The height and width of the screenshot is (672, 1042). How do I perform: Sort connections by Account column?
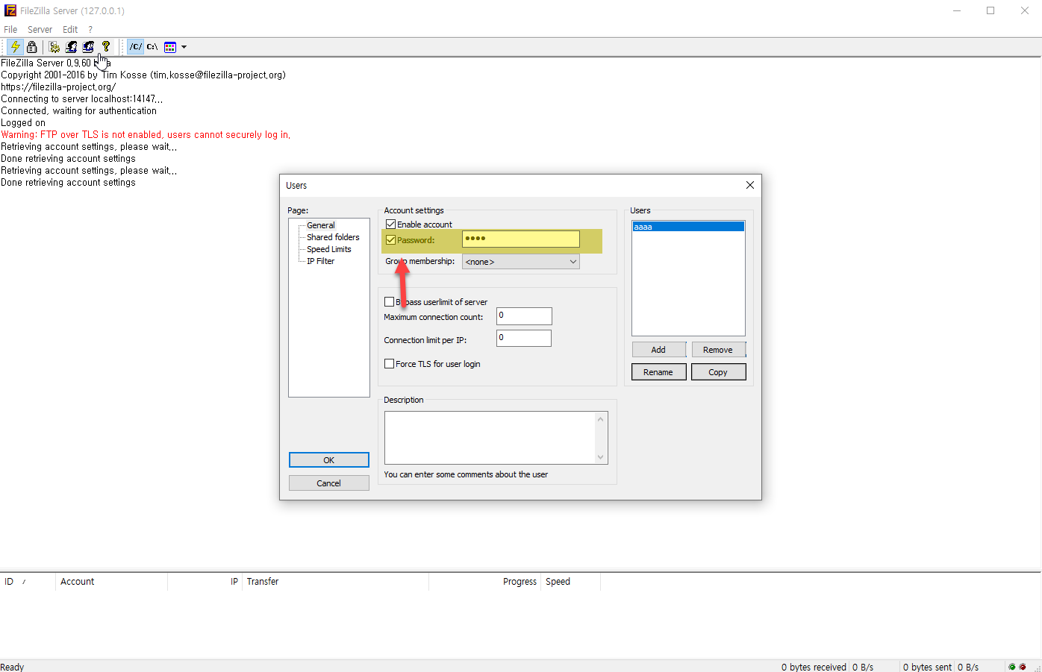(111, 582)
